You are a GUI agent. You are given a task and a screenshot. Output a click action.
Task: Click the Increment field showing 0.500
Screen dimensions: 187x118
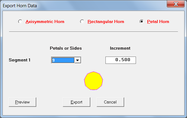[x=121, y=60]
